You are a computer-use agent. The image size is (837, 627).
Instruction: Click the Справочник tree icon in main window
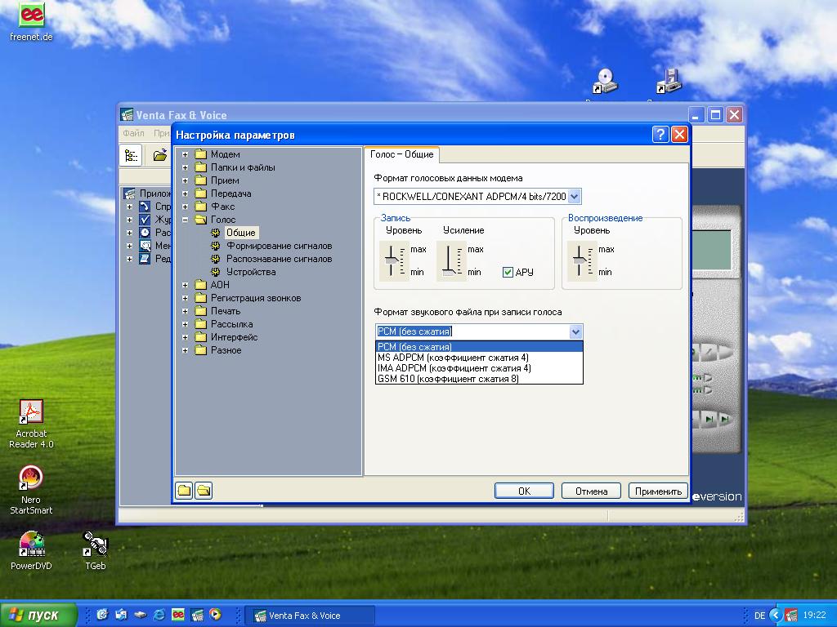(x=145, y=207)
